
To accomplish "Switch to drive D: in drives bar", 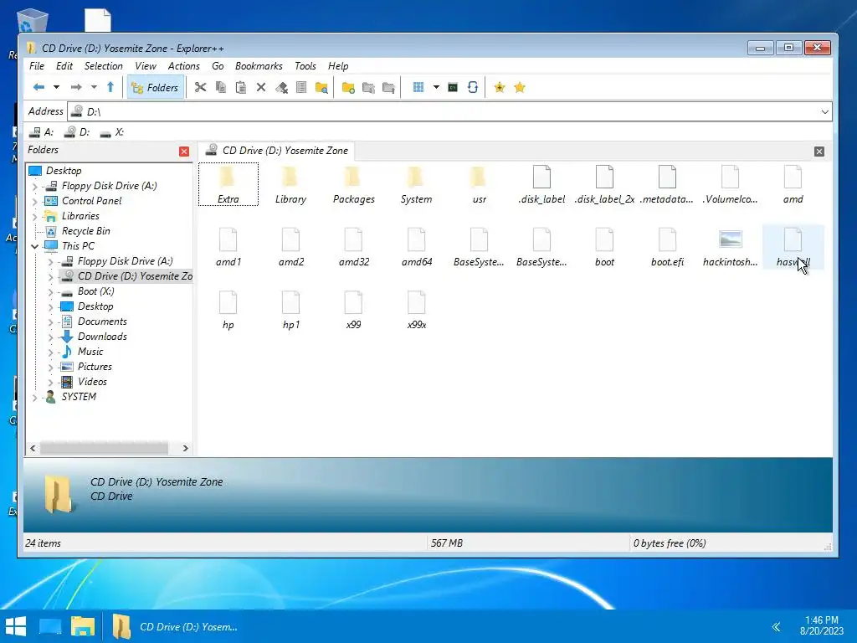I will pos(77,132).
